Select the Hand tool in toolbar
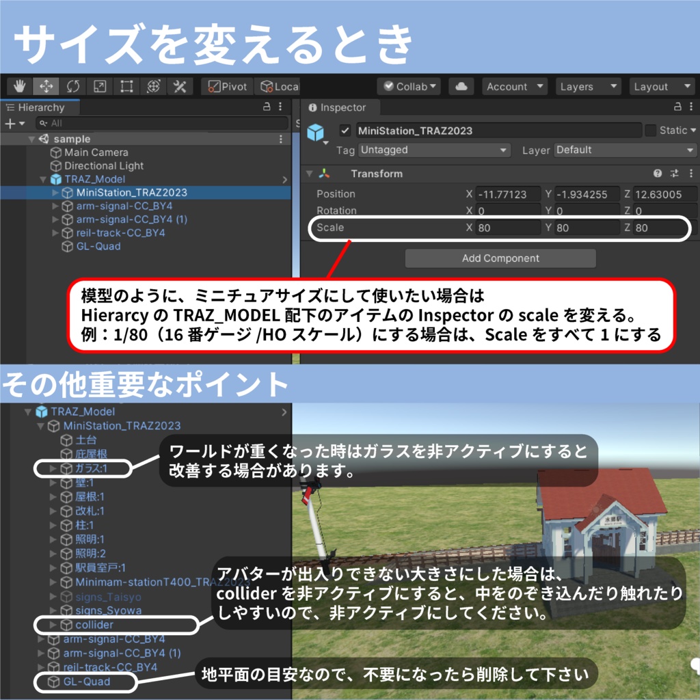 [x=19, y=86]
